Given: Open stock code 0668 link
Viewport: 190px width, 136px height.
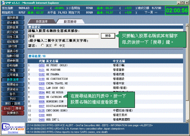Looking at the screenshot, I should [42, 97].
